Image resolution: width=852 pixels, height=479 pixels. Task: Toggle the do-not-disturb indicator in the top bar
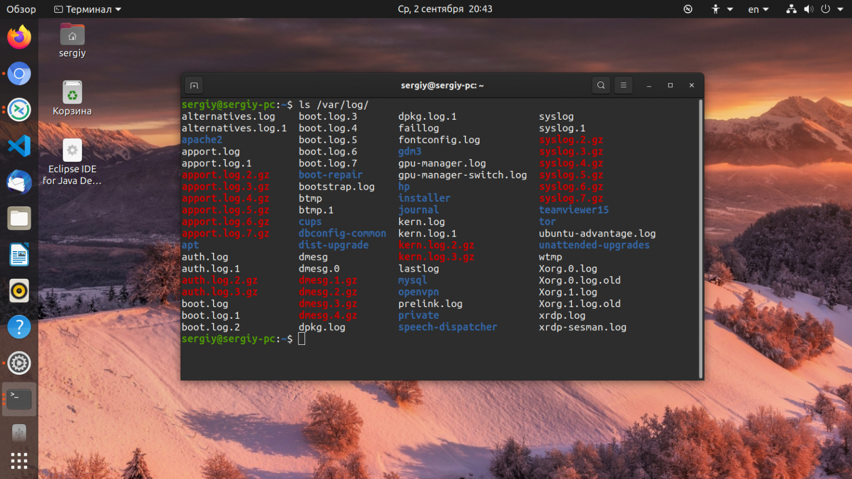688,9
